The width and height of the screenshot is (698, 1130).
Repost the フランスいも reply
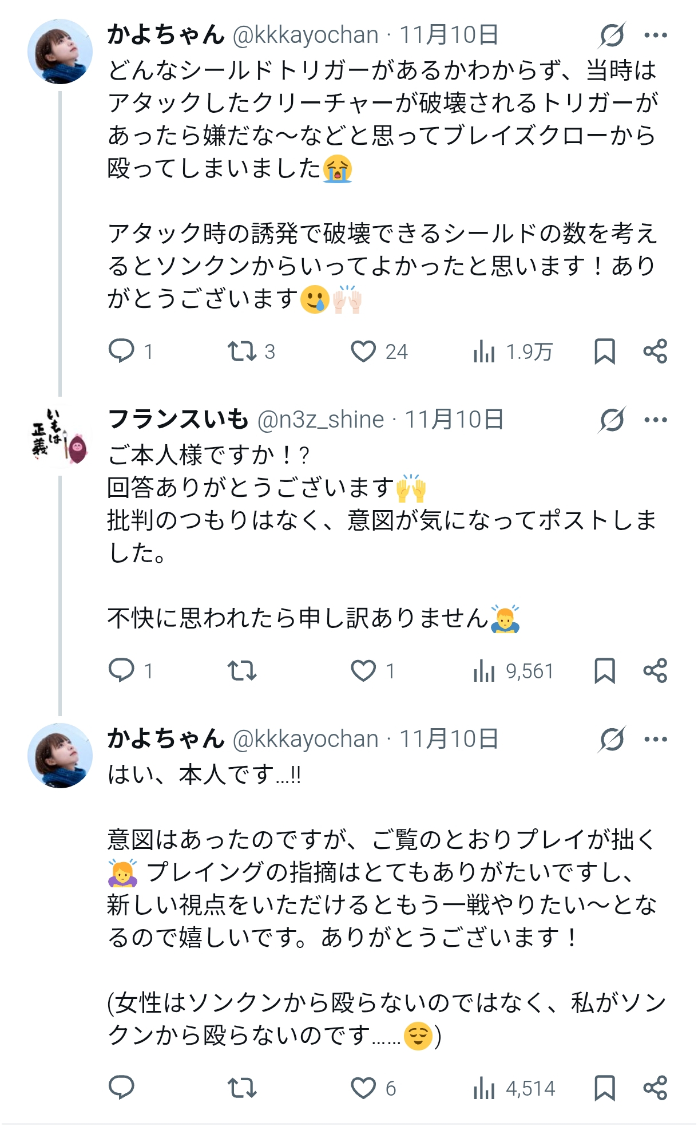pos(242,670)
